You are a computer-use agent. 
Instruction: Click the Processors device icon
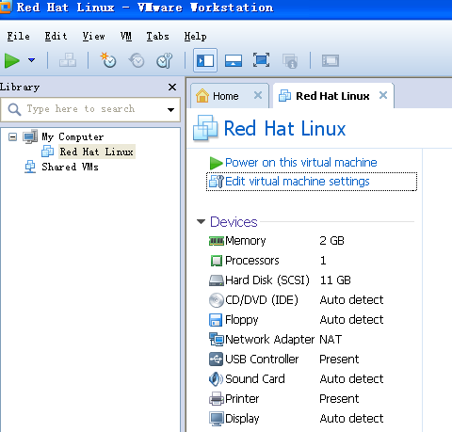217,261
